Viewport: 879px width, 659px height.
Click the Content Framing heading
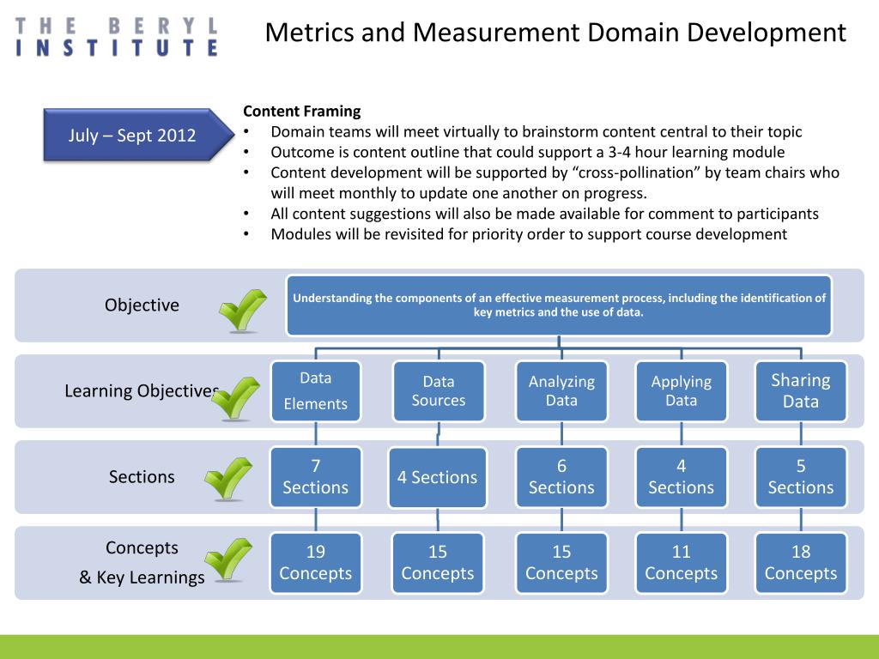coord(301,111)
